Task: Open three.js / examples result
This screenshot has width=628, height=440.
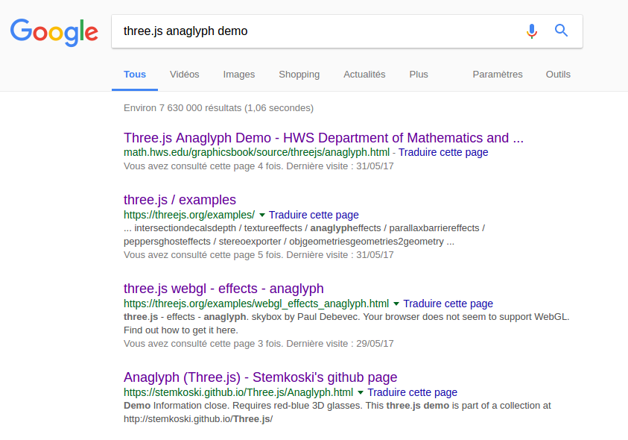Action: click(180, 200)
